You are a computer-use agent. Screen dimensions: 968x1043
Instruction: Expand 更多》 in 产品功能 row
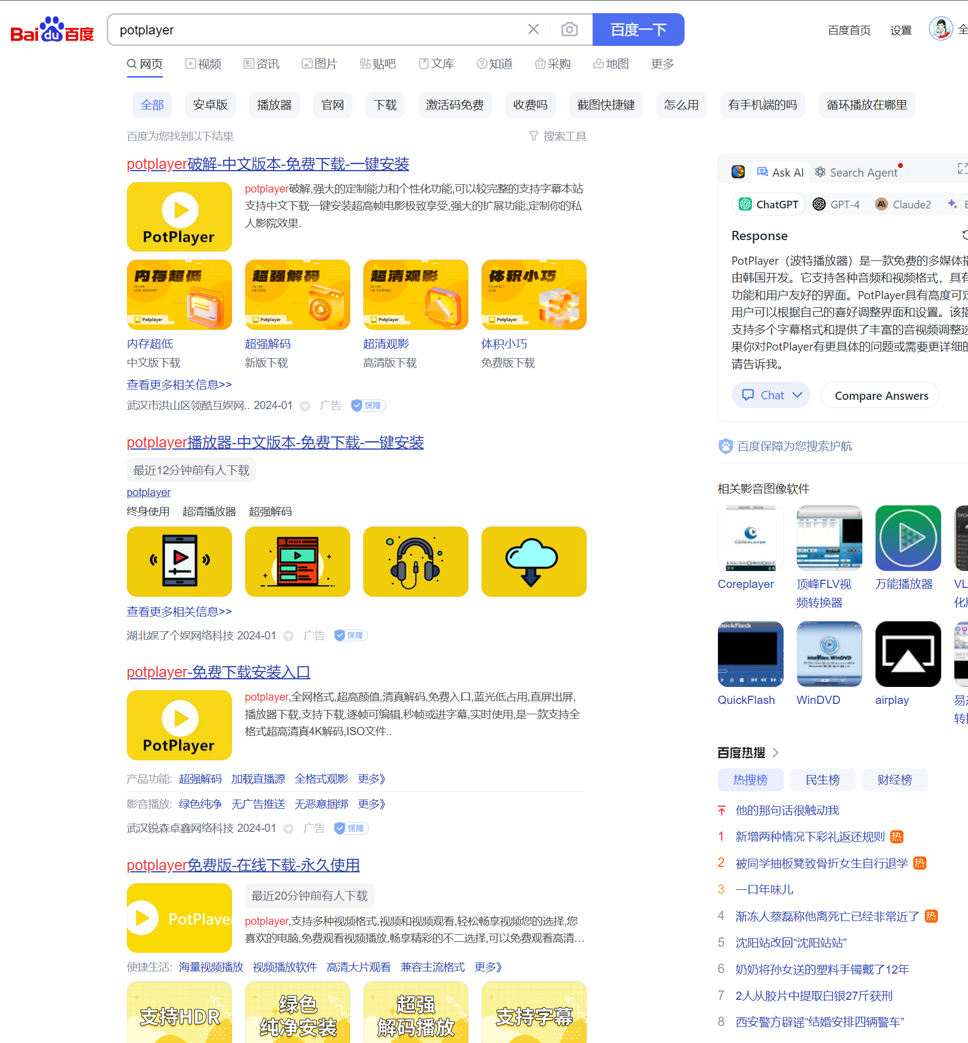pos(372,779)
